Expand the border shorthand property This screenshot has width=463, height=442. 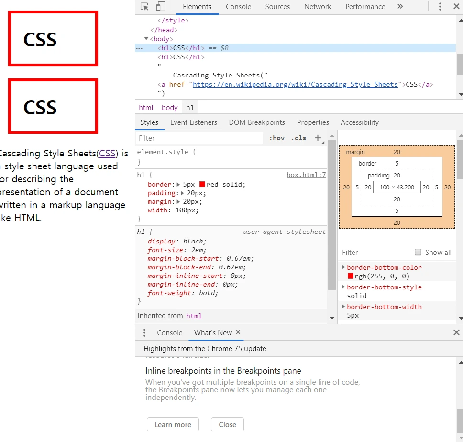(178, 185)
